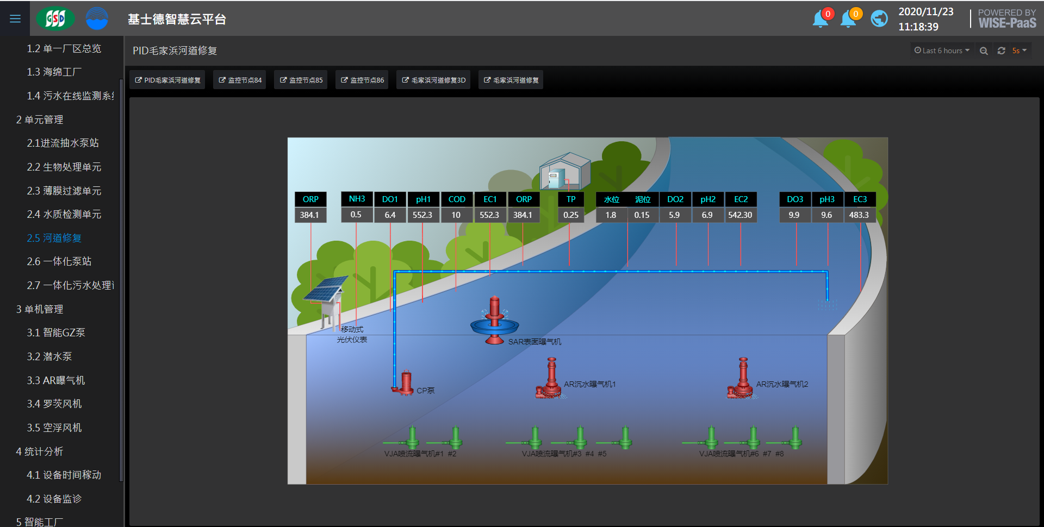Click the monitoring station building icon
The width and height of the screenshot is (1044, 527).
564,171
